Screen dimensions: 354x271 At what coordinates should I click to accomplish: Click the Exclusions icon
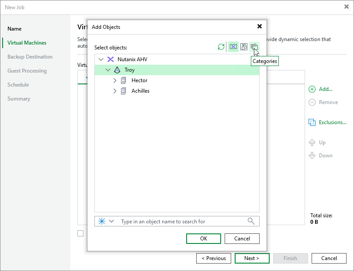coord(312,122)
